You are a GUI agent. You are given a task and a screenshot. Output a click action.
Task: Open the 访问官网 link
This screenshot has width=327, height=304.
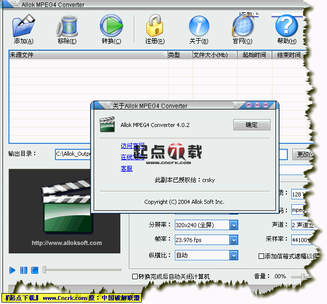133,145
